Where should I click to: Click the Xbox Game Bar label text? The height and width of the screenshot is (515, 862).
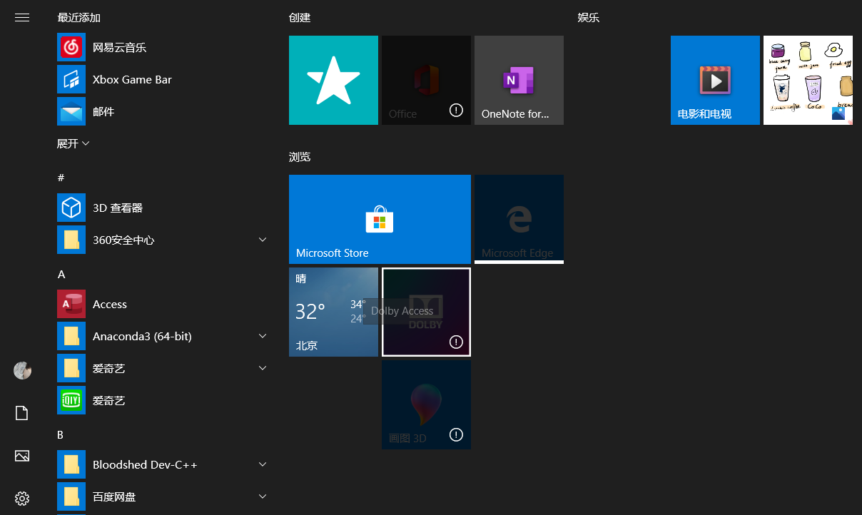[132, 80]
